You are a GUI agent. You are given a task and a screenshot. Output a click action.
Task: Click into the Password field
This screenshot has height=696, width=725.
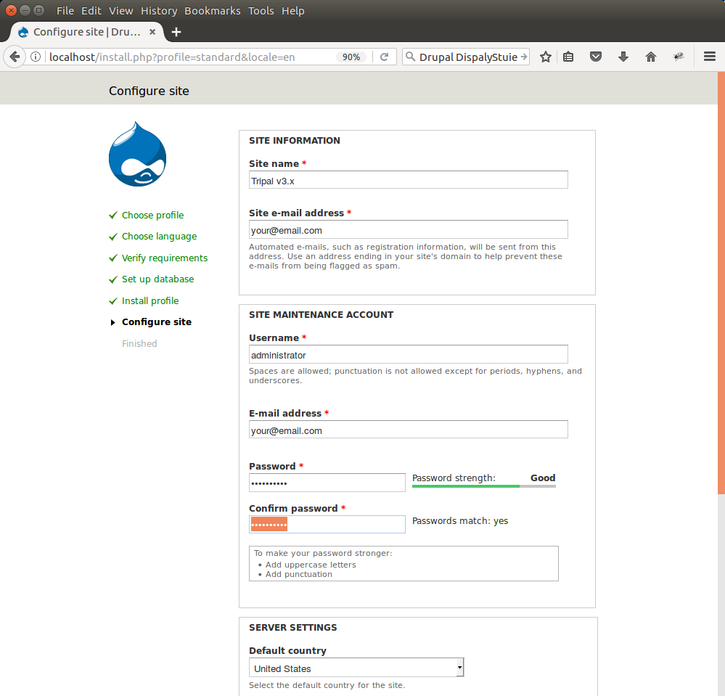point(327,483)
